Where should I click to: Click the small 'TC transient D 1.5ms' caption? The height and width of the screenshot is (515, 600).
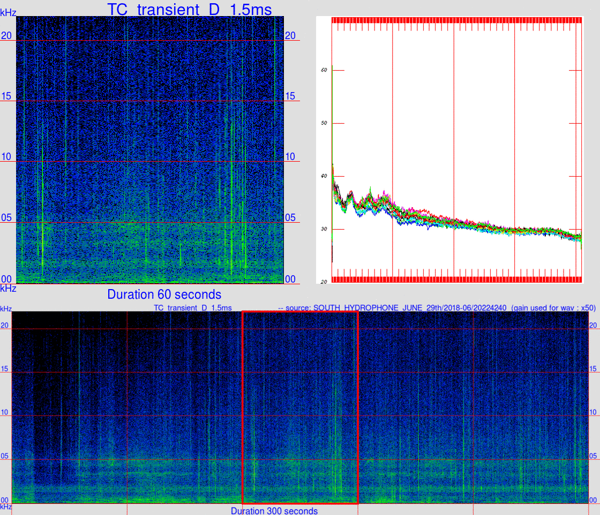pyautogui.click(x=193, y=308)
